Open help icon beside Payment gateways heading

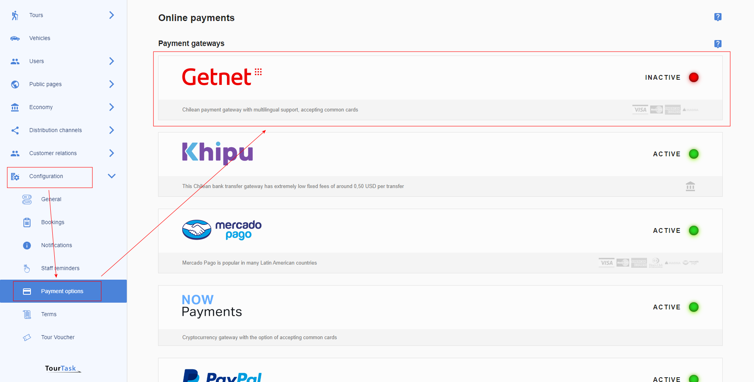point(718,44)
